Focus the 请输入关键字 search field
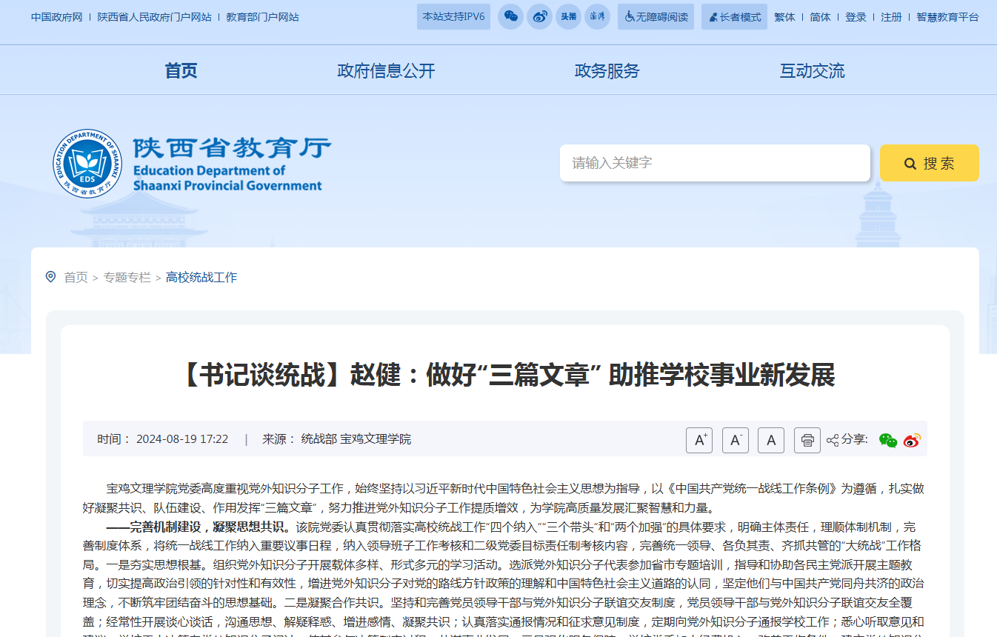 pyautogui.click(x=714, y=163)
